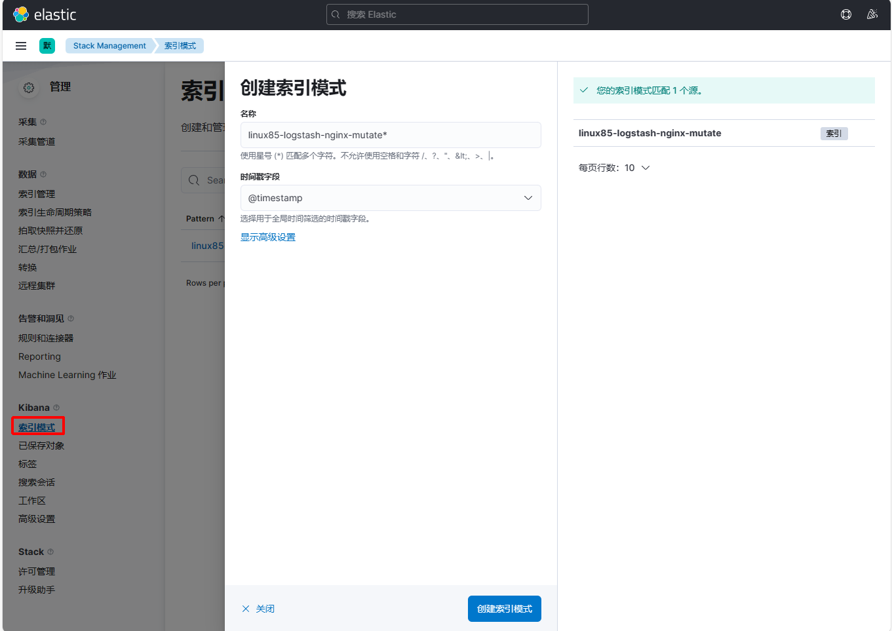Select 索引模式 in the sidebar
Screen dimensions: 892x631
click(37, 427)
